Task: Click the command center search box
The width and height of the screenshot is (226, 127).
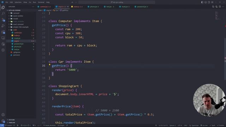Action: [x=117, y=2]
